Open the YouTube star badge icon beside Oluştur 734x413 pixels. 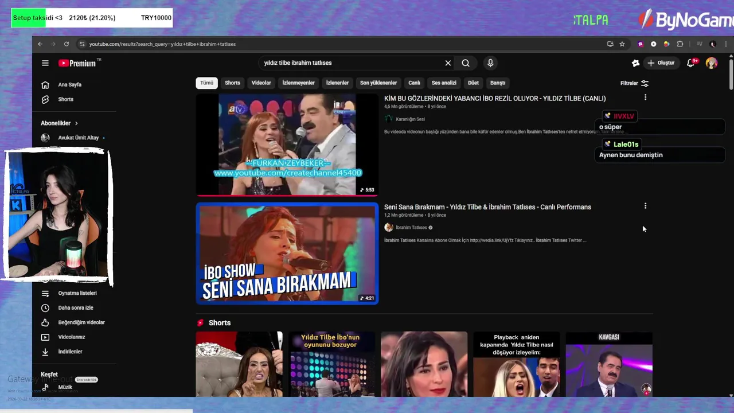point(635,63)
